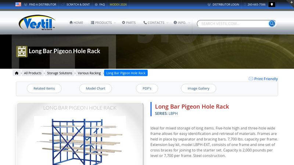Expand the Contacts dropdown menu
Screen dimensions: 294x165
click(x=156, y=23)
